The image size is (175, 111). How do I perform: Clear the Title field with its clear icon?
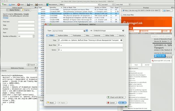[121, 40]
